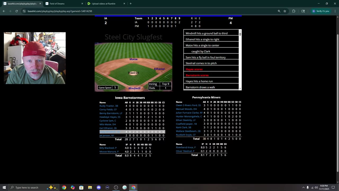Open OBS Studio from the taskbar
The image size is (339, 191).
pyautogui.click(x=116, y=188)
